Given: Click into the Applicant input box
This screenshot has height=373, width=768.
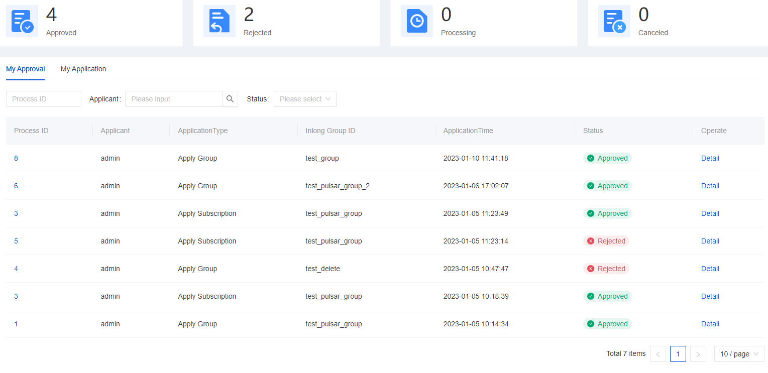Looking at the screenshot, I should [173, 99].
